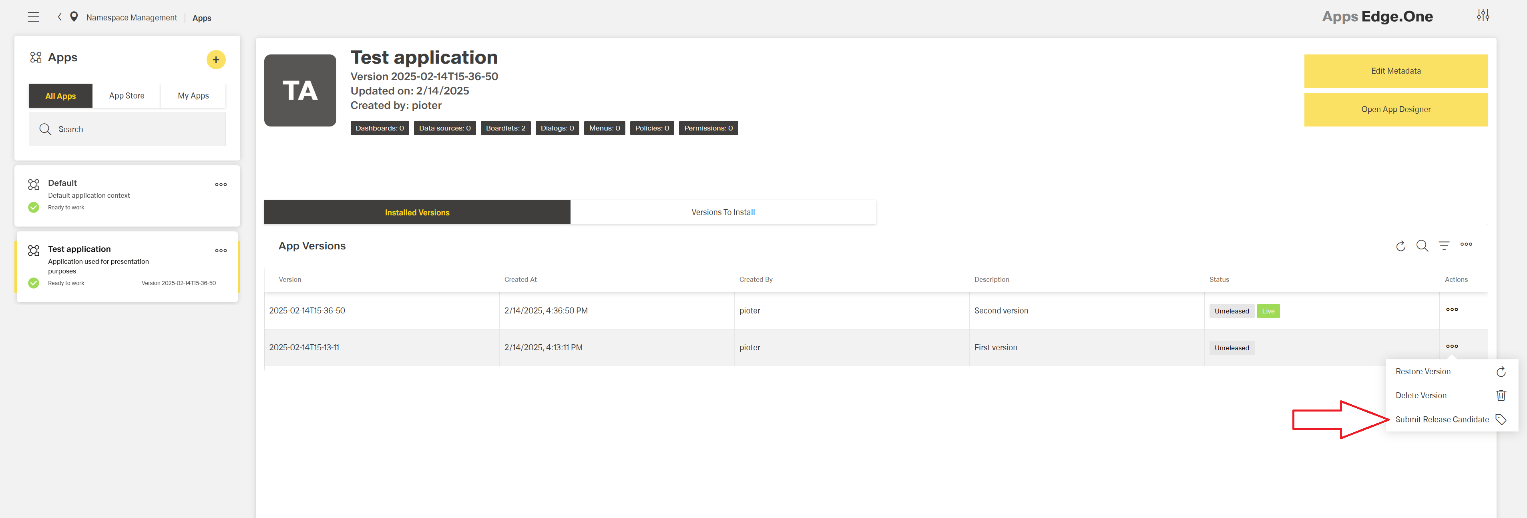Open actions for version 2025-02-14T15-36-50 row

(1452, 309)
